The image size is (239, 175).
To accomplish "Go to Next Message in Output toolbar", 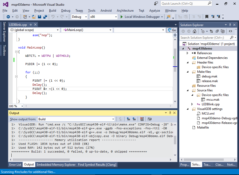I will 134,119.
